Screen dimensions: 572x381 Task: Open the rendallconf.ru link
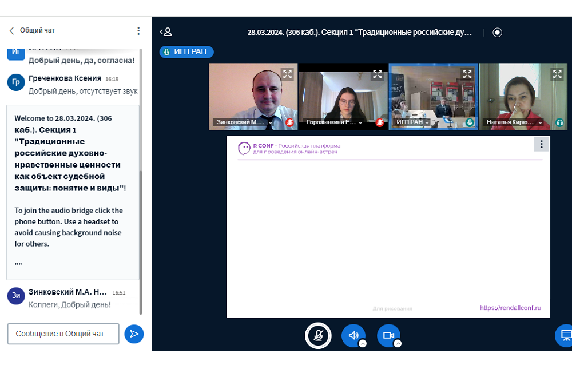510,308
